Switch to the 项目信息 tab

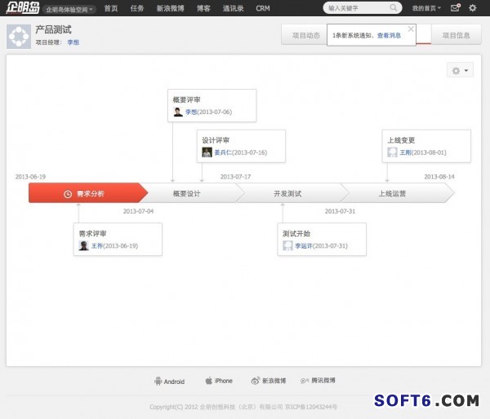(455, 36)
